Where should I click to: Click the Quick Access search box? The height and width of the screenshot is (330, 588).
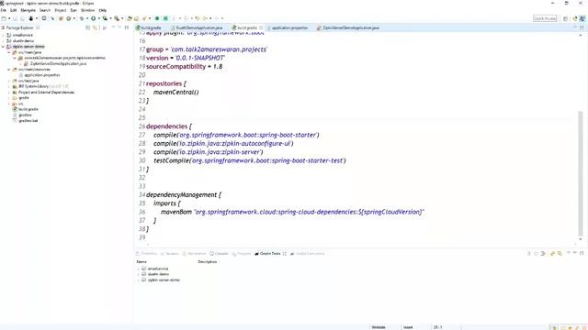(x=545, y=18)
